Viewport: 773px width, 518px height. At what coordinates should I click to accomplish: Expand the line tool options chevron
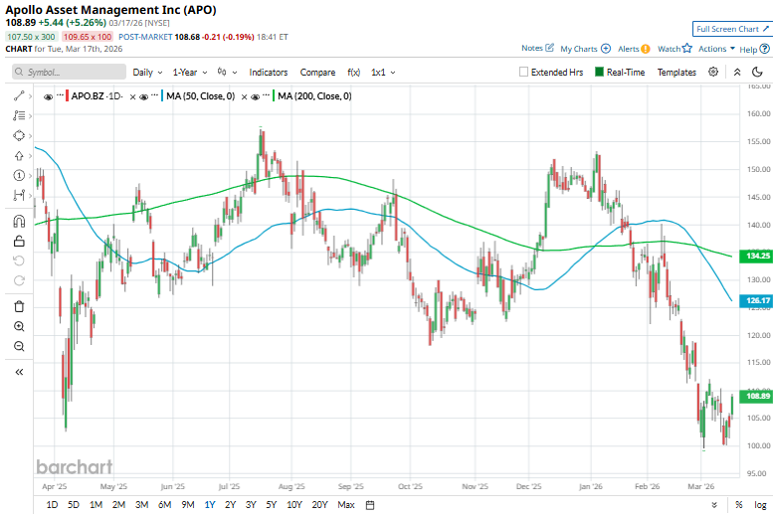point(30,96)
